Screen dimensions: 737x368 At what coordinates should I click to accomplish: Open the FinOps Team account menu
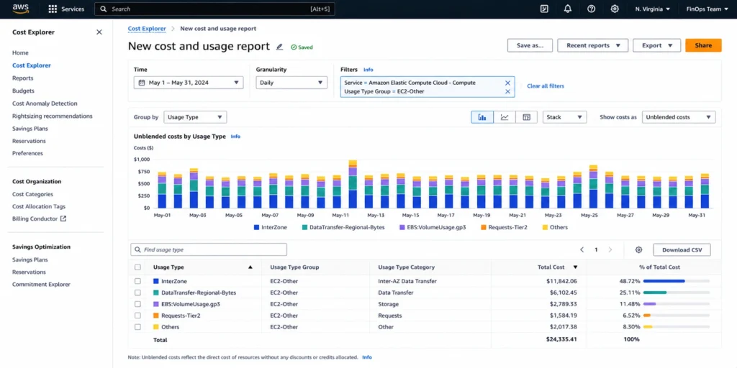[707, 9]
